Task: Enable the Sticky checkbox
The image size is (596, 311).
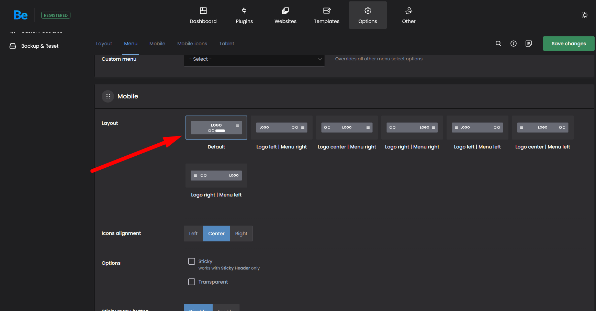Action: (192, 261)
